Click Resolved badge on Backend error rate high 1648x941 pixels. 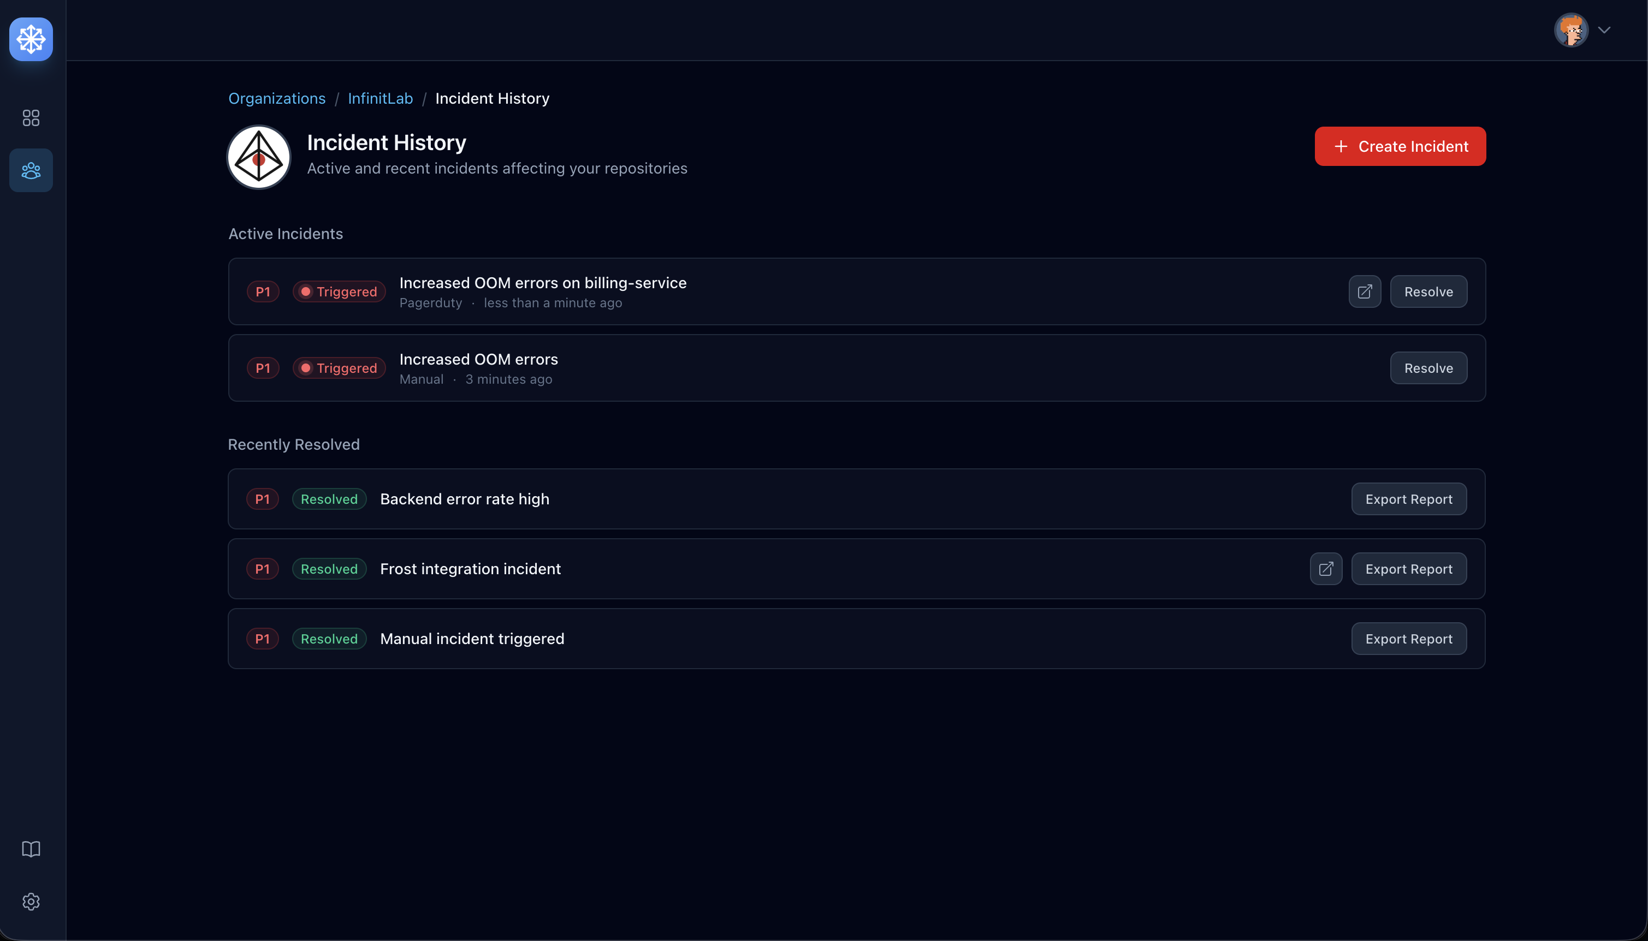click(329, 499)
